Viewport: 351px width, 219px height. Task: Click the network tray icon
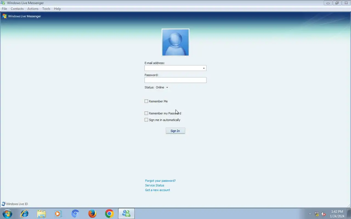pyautogui.click(x=317, y=214)
